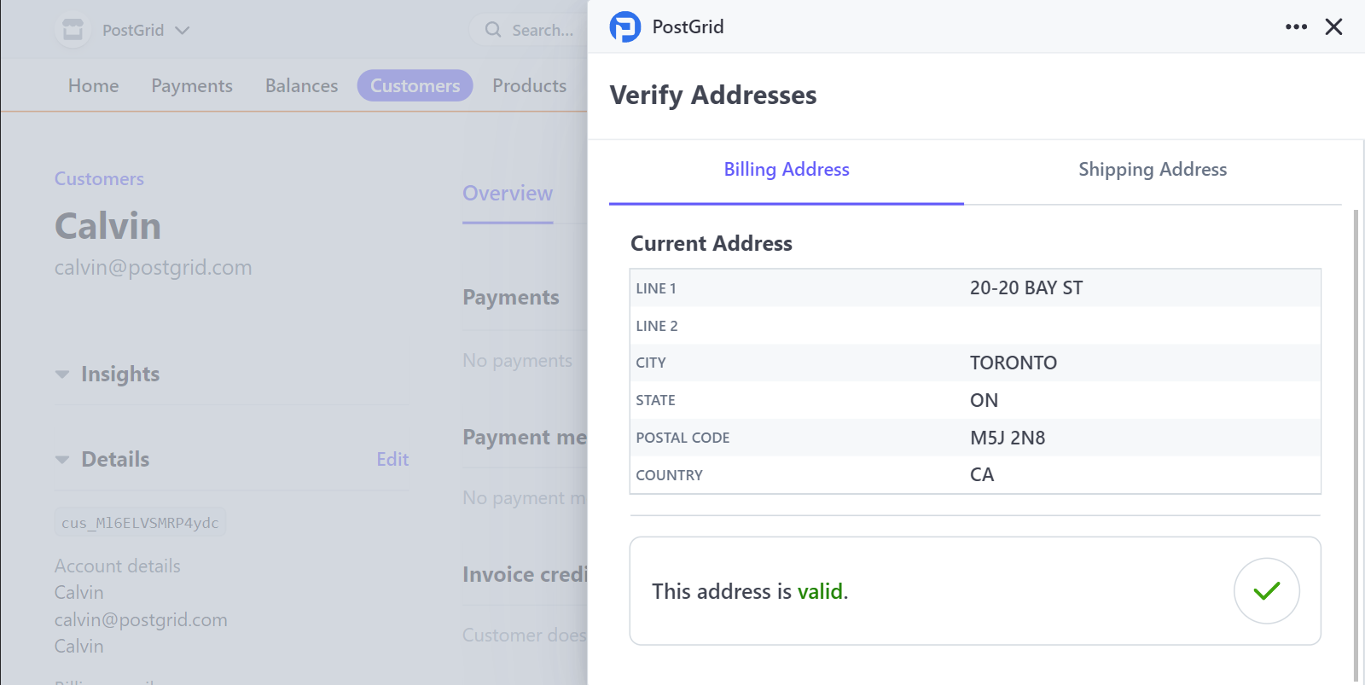
Task: Click the workspace icon next to PostGrid name
Action: click(73, 29)
